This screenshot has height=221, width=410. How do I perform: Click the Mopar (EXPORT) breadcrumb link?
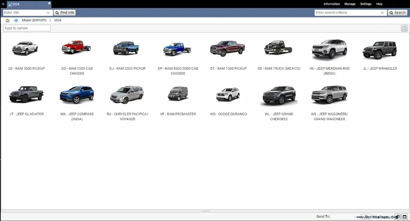34,20
